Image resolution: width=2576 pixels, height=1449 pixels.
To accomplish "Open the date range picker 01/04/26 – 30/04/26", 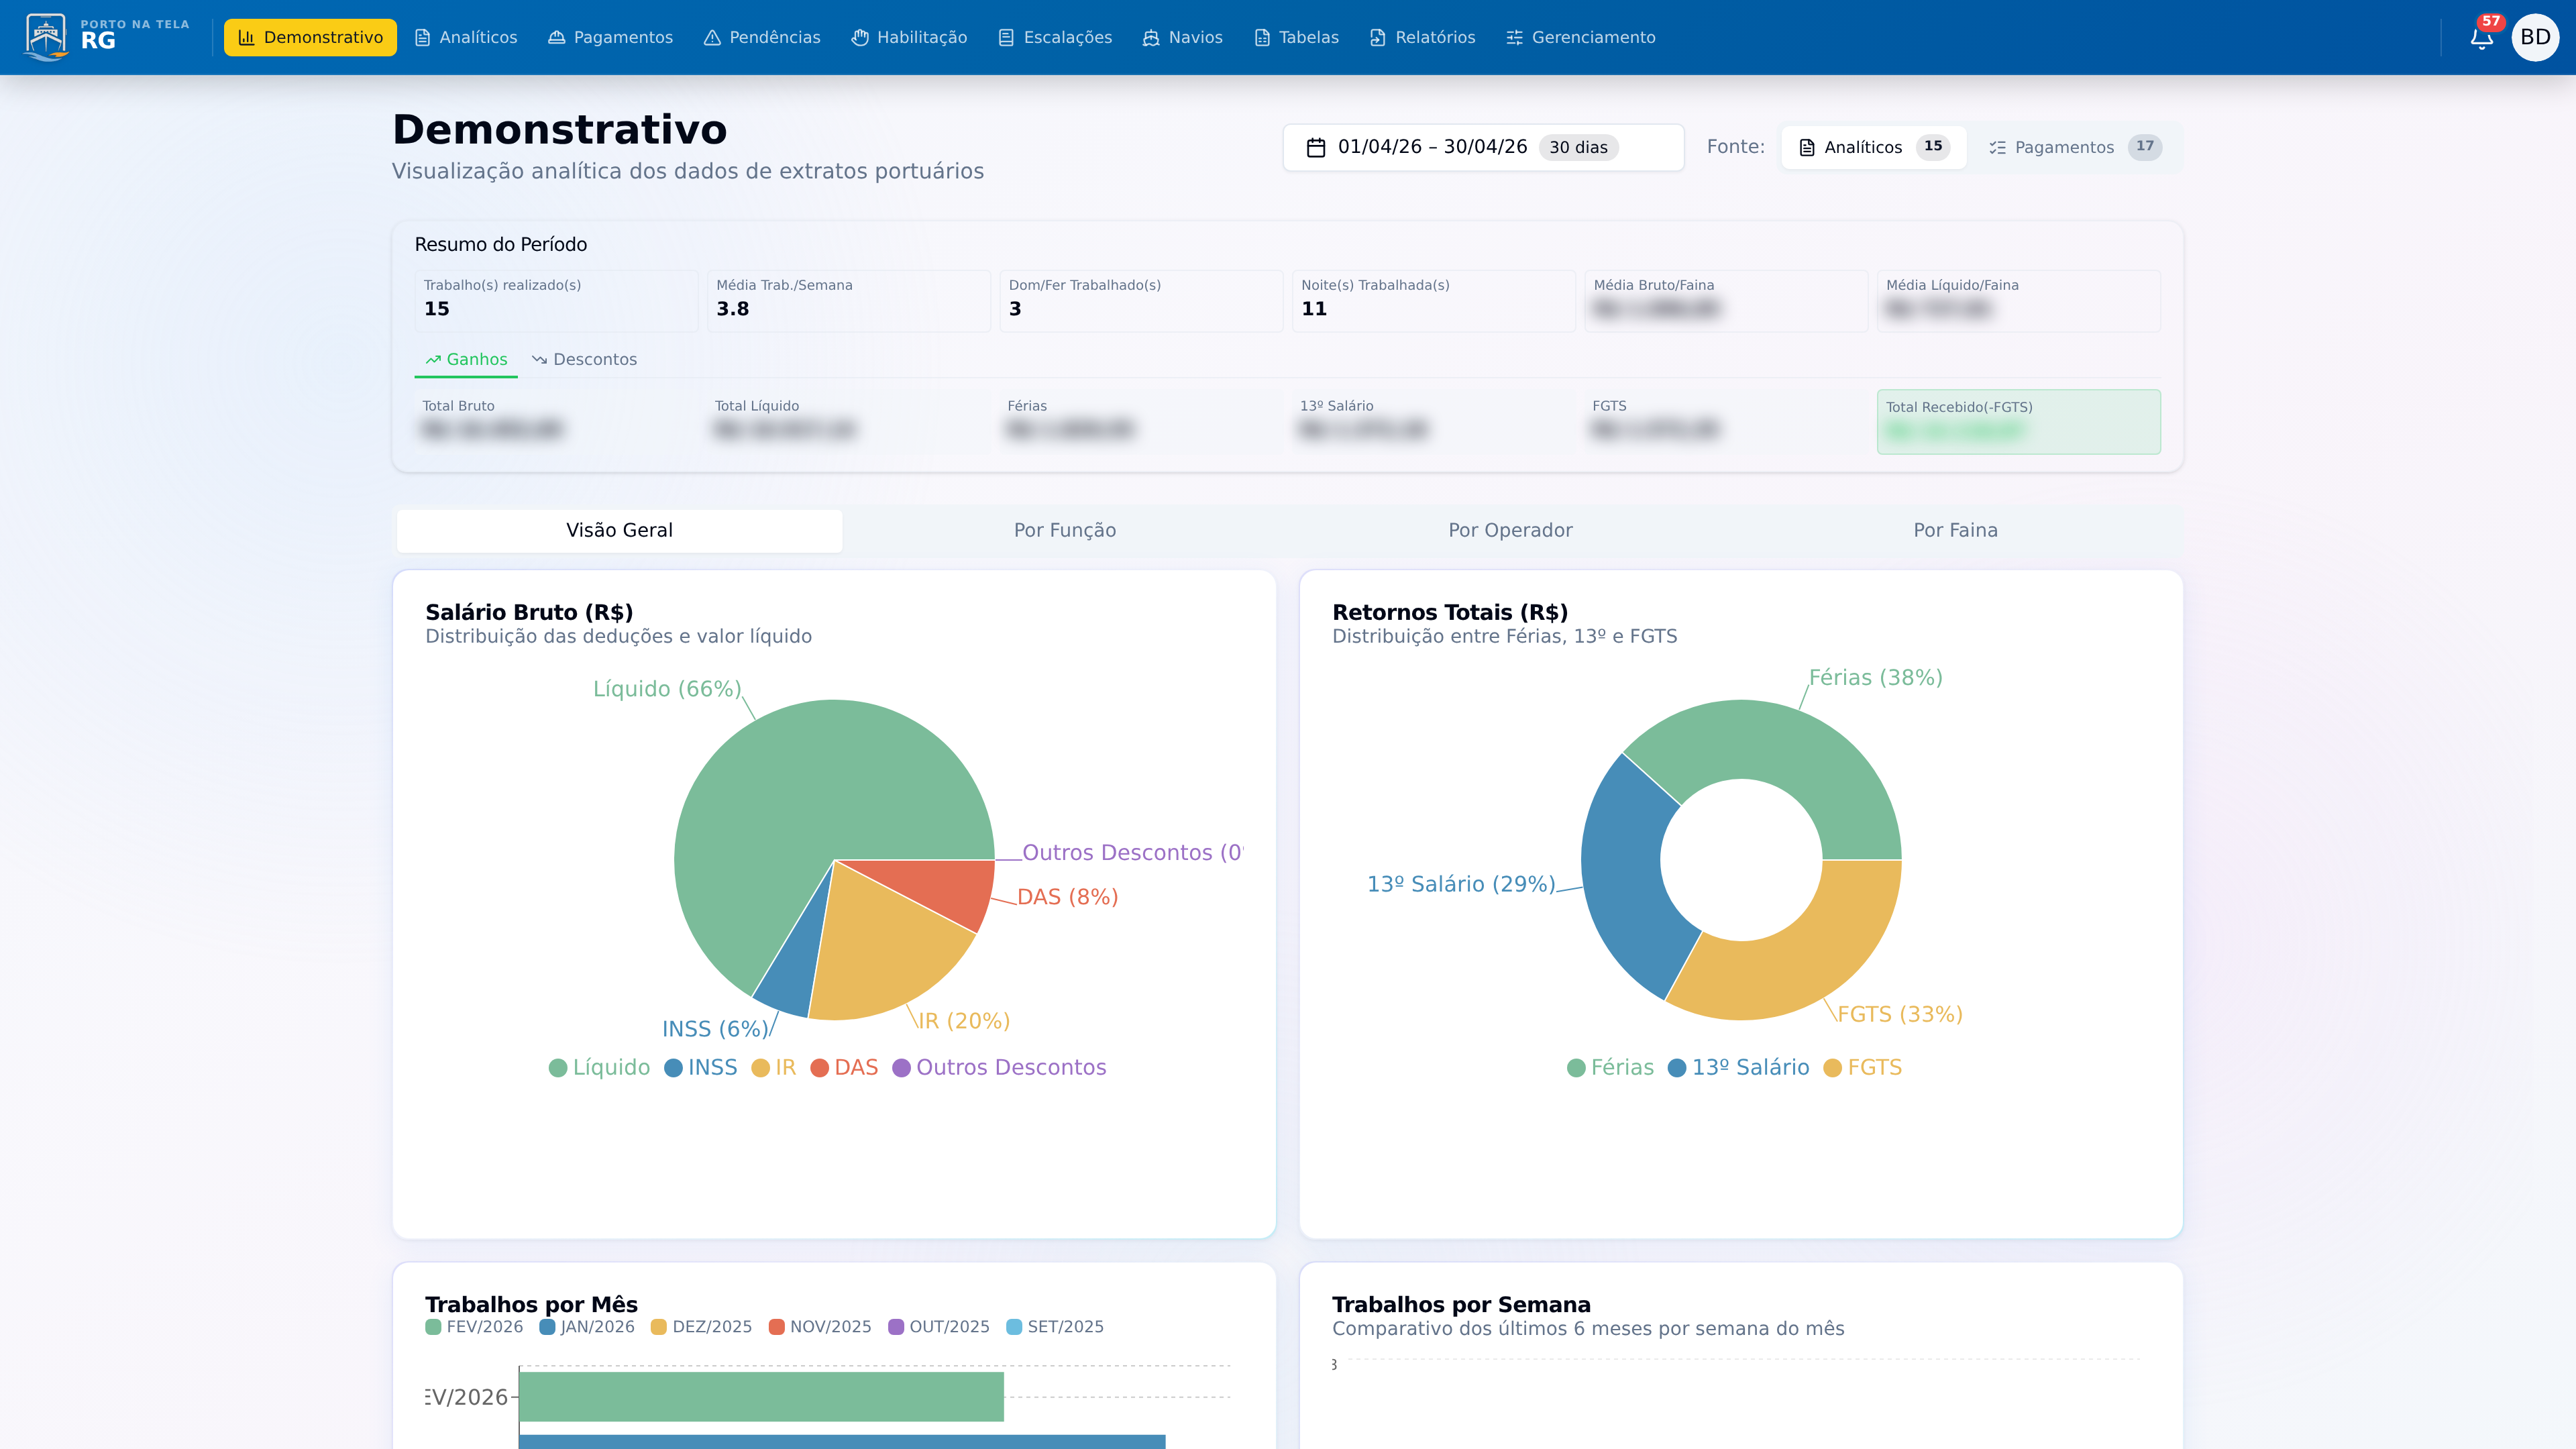I will tap(1483, 146).
